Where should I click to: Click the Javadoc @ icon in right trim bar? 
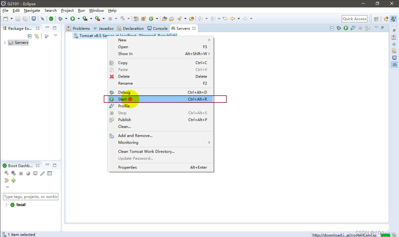click(x=394, y=44)
